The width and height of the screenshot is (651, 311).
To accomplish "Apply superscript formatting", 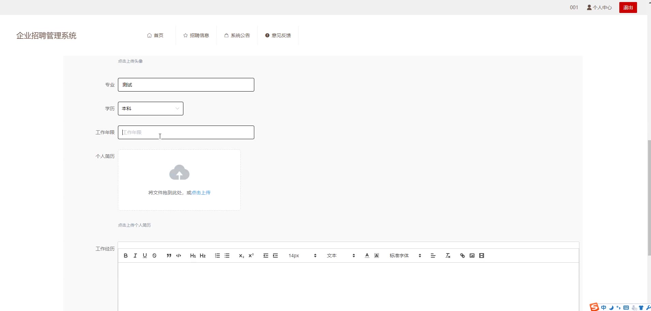I will pos(251,256).
